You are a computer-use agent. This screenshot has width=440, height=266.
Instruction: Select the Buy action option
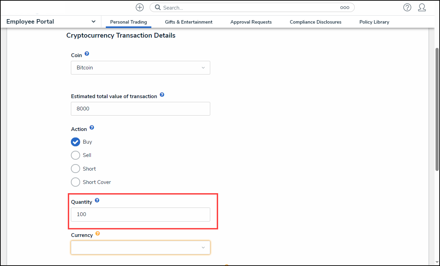tap(75, 142)
